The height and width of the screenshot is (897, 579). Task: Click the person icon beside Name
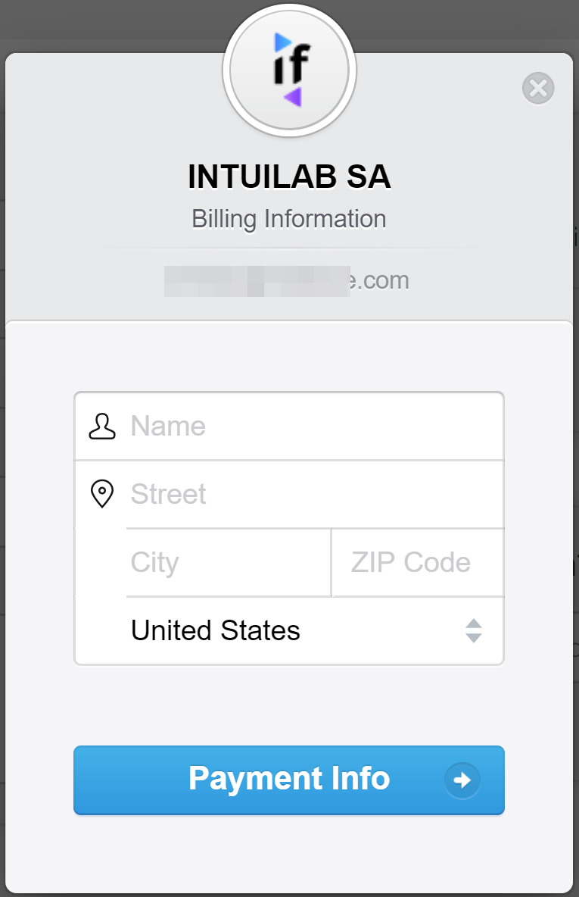(102, 427)
